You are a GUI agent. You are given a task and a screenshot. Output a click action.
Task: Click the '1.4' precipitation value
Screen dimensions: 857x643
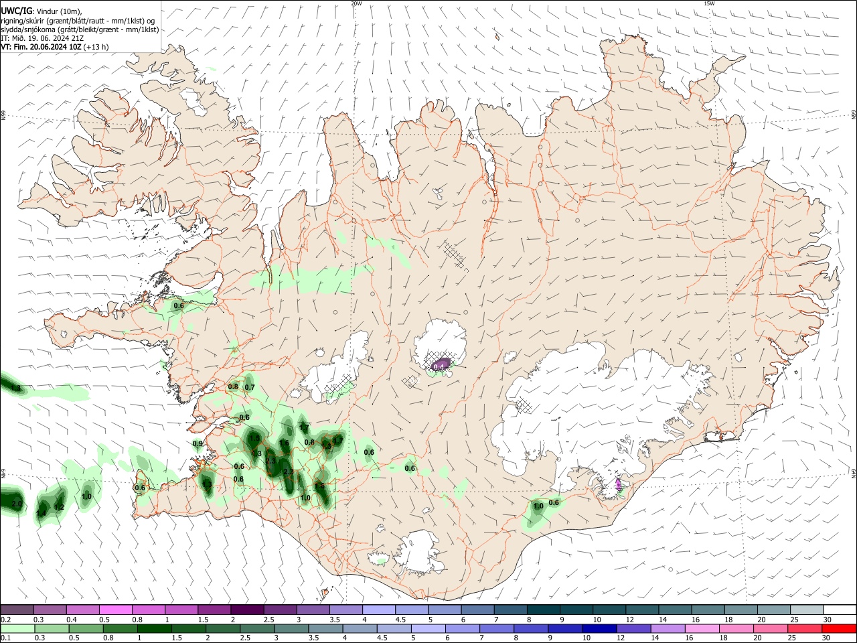41,513
